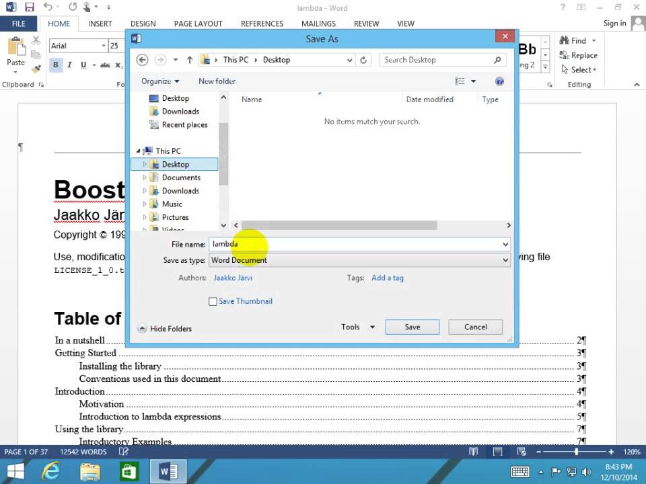Enable the Save Thumbnail checkbox
The image size is (646, 484).
[213, 302]
